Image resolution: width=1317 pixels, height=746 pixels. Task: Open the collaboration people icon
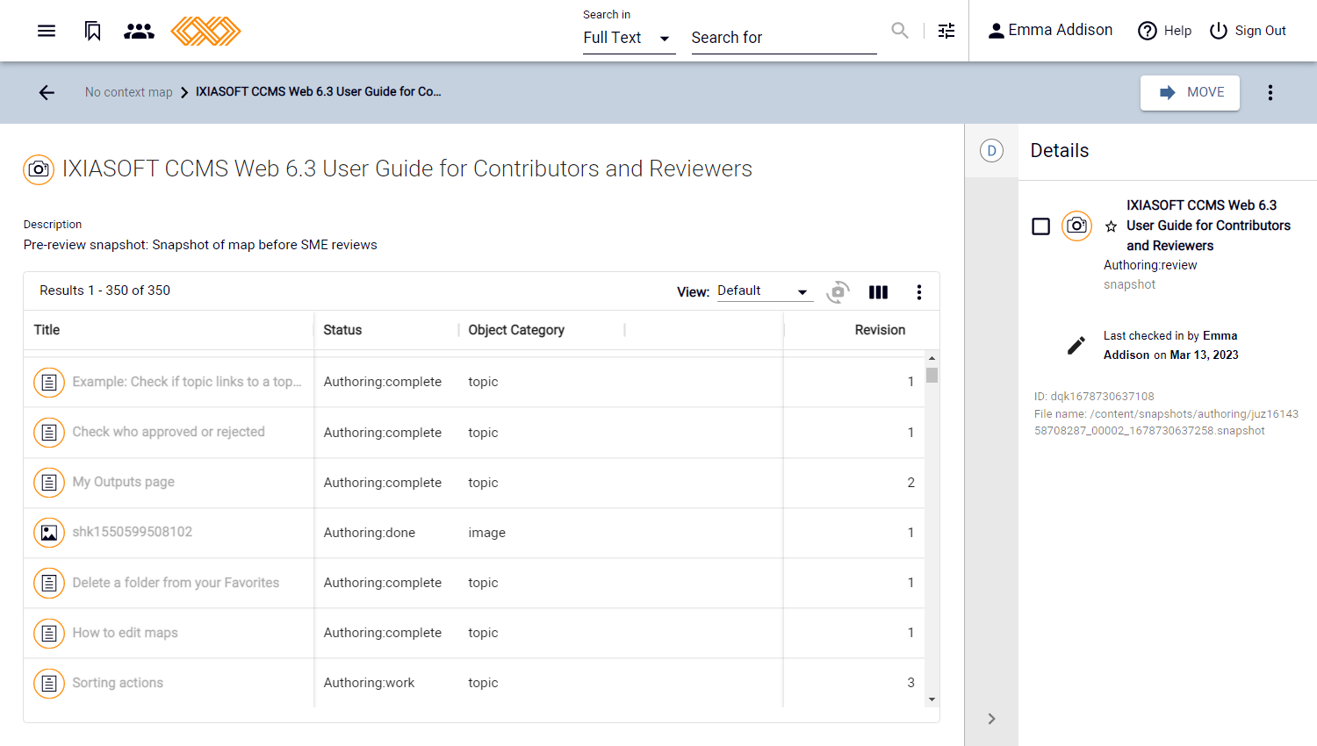tap(139, 31)
